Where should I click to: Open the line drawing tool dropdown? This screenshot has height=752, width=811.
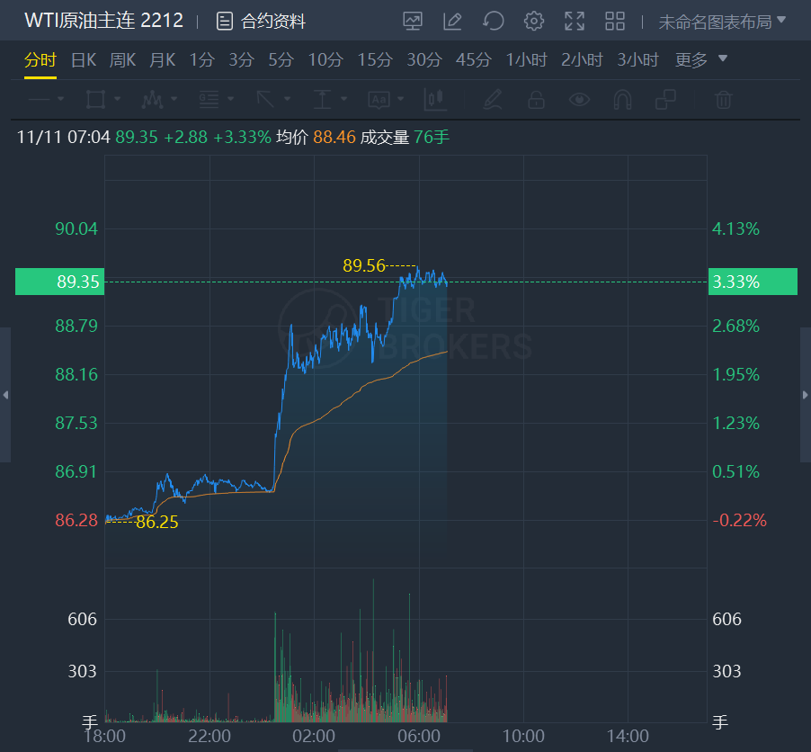tap(46, 99)
